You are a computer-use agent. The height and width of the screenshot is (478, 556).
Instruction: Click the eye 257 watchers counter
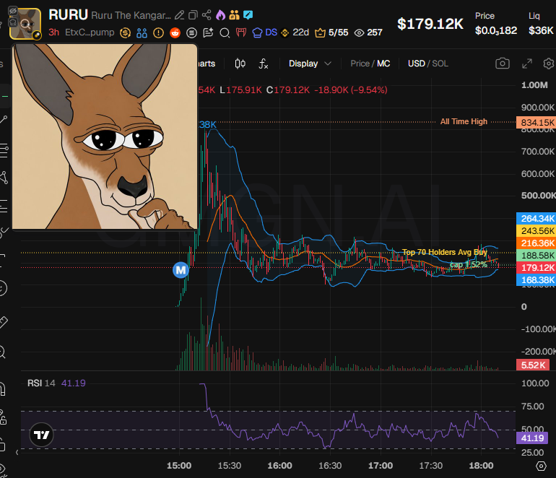(x=368, y=32)
